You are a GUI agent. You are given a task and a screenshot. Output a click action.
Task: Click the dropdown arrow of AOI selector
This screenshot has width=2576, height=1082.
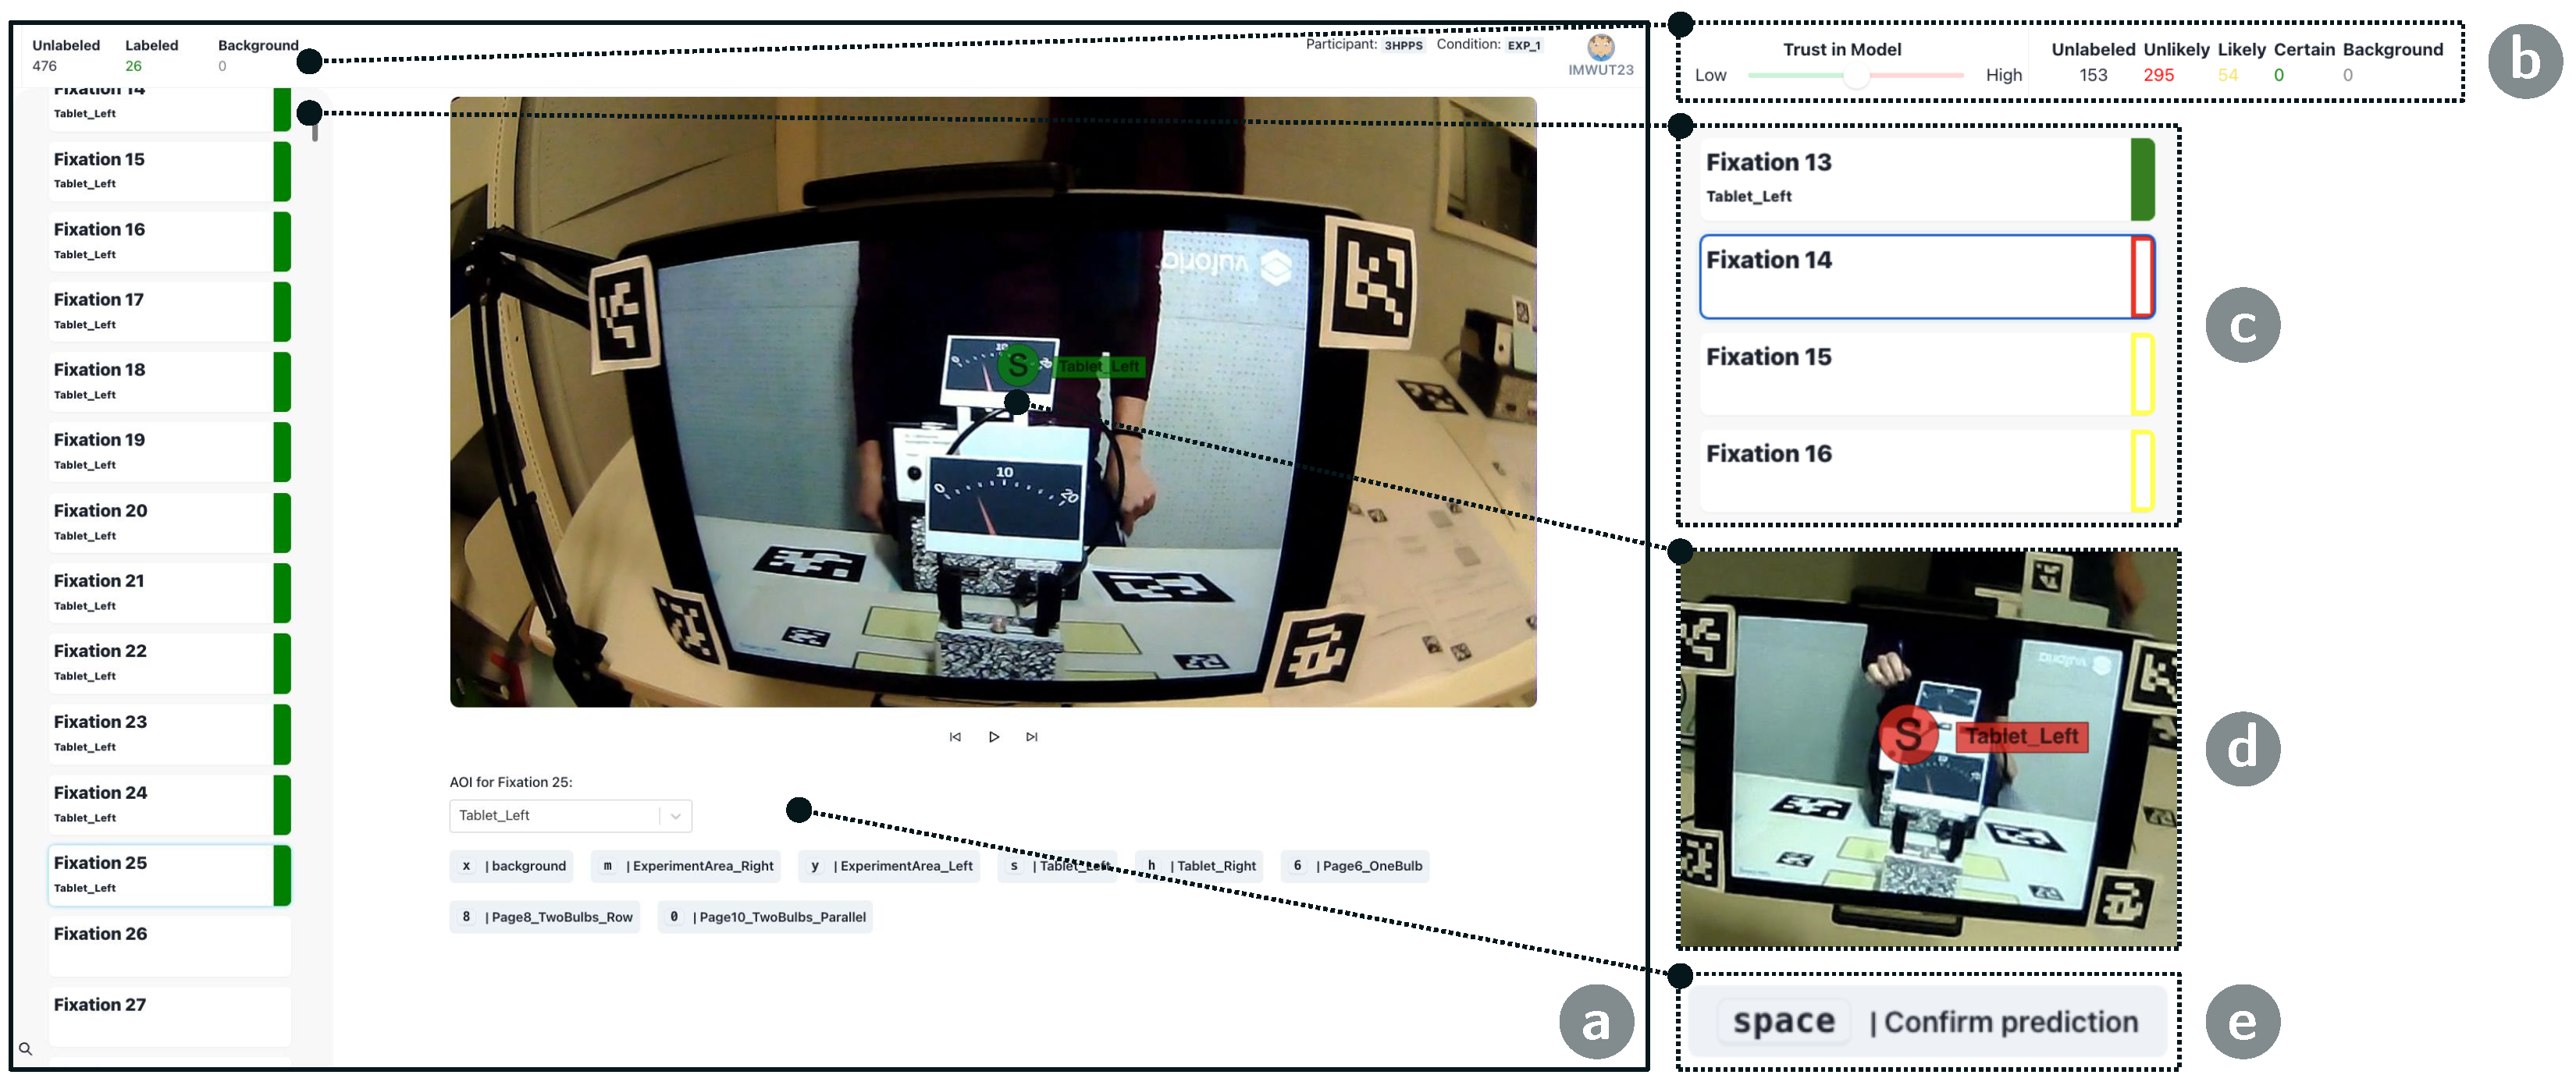point(676,815)
